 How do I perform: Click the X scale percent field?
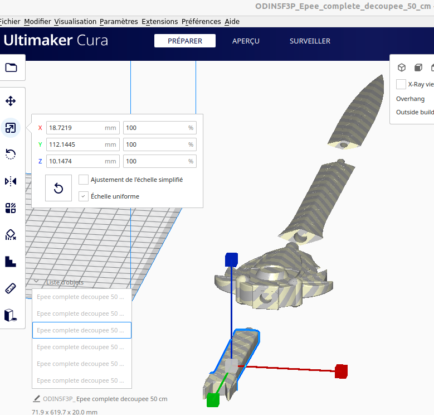point(160,128)
